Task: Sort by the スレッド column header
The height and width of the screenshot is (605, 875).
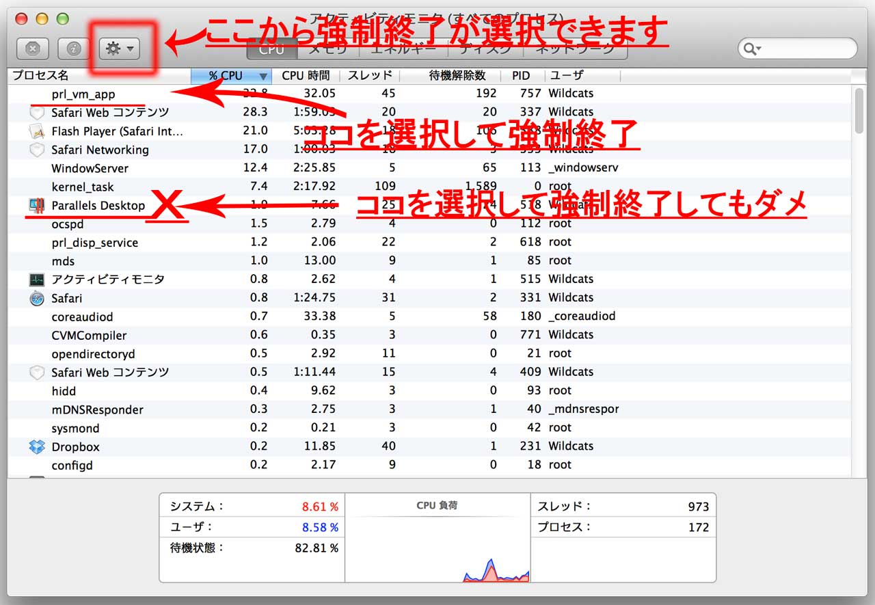Action: tap(370, 75)
